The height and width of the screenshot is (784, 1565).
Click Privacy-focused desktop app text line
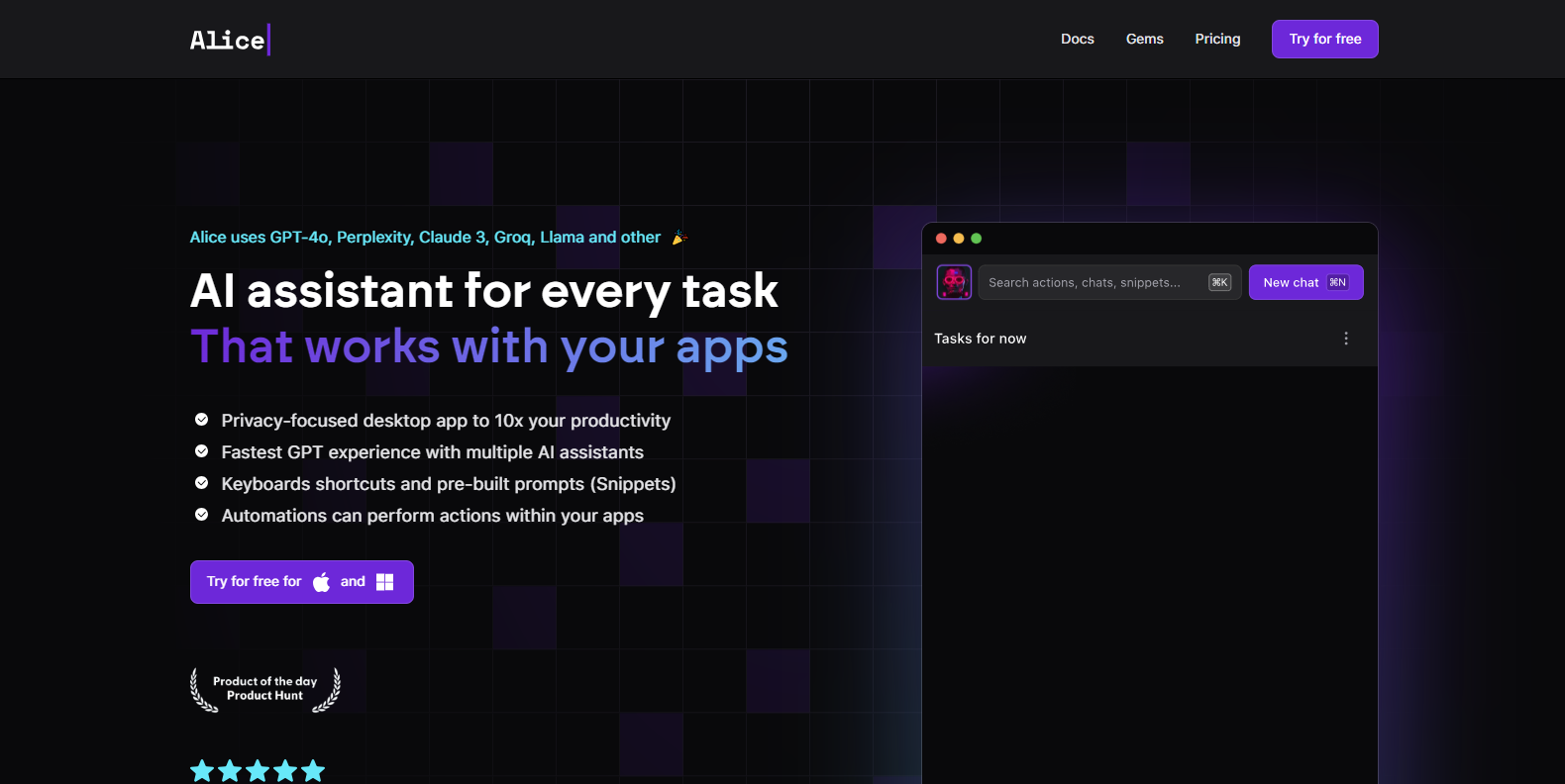coord(446,421)
